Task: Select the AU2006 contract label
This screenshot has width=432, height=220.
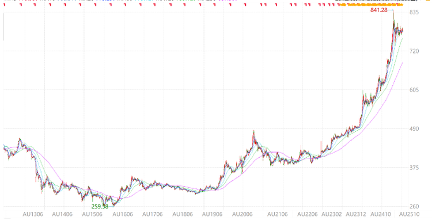Action: coord(242,214)
